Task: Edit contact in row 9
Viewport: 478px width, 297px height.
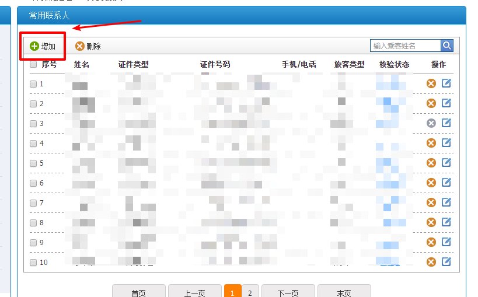Action: 446,242
